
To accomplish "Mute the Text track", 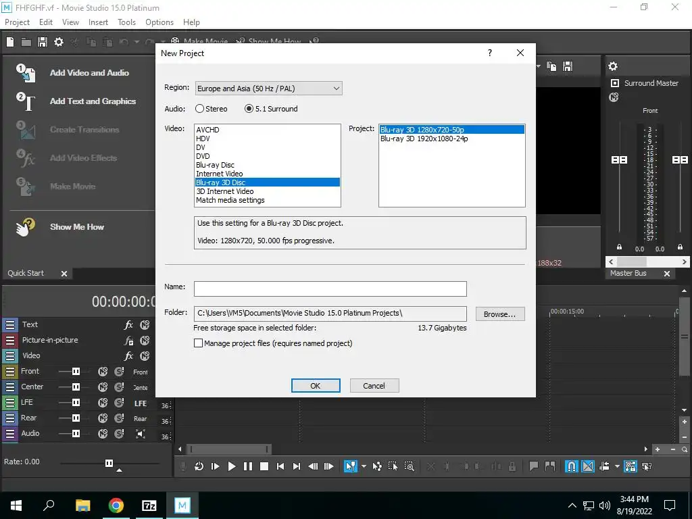I will pyautogui.click(x=145, y=325).
